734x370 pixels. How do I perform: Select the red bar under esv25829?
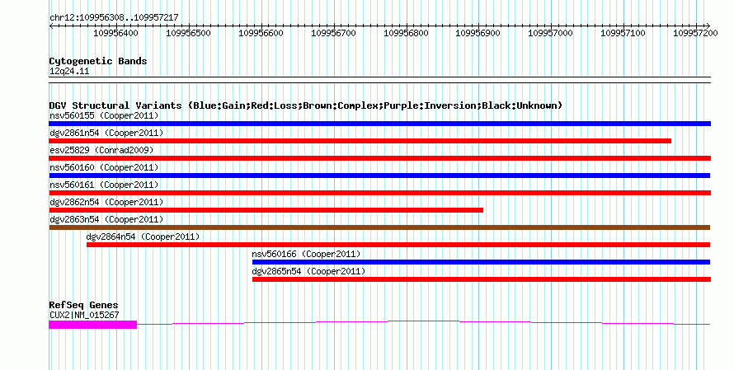(379, 158)
